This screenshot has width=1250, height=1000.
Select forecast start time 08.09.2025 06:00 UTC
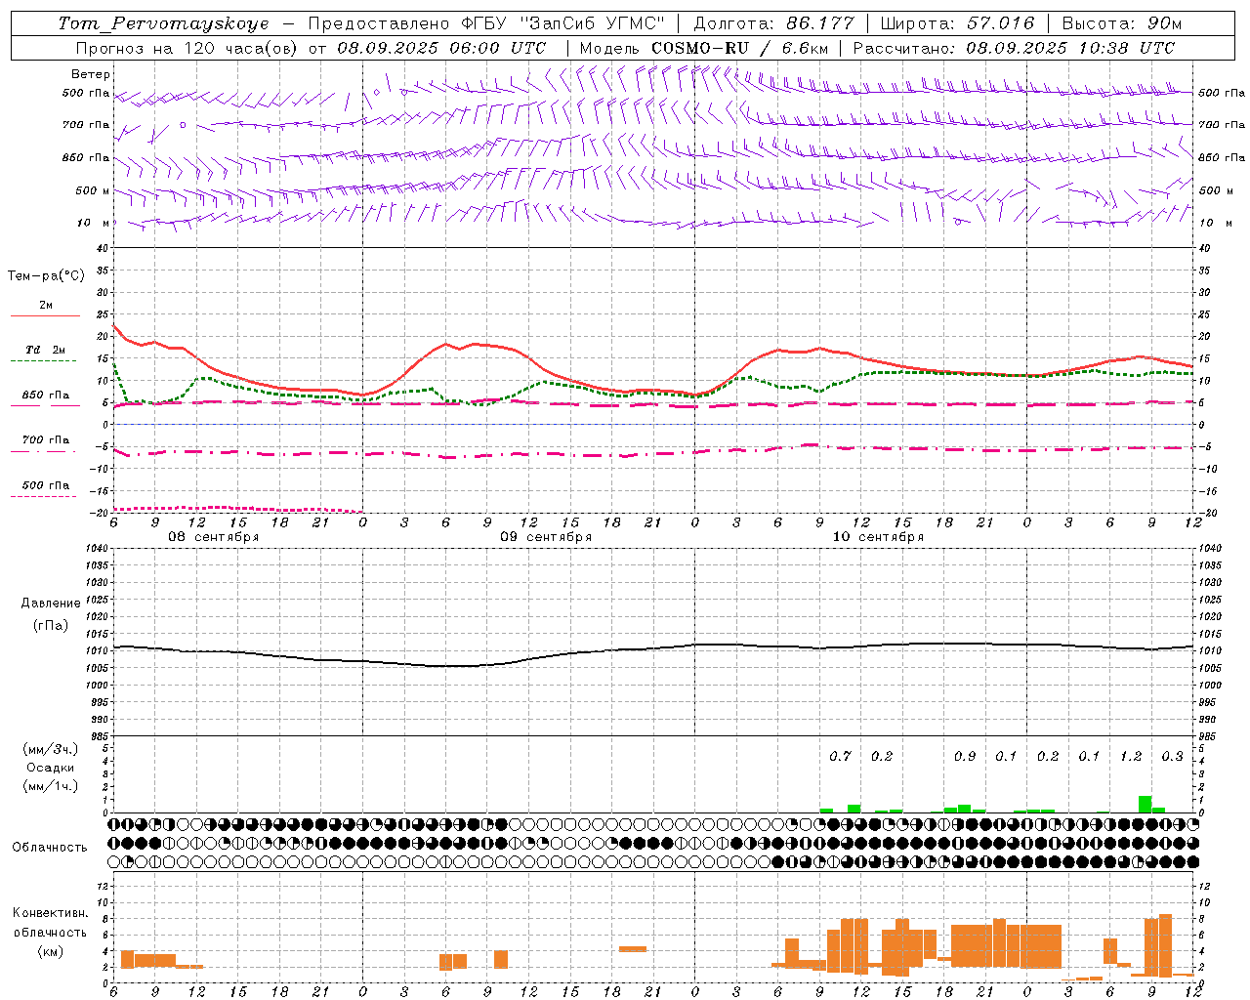pyautogui.click(x=441, y=48)
